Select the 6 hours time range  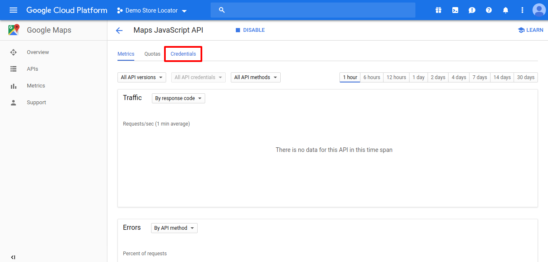tap(371, 77)
